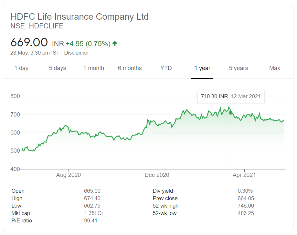Image resolution: width=297 pixels, height=235 pixels.
Task: Click the P/E ratio value 99.41
Action: tap(91, 220)
